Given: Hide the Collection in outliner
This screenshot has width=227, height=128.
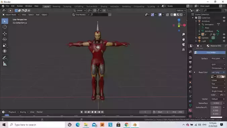Looking at the screenshot, I should pos(224,18).
